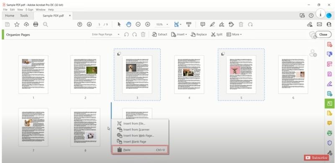The image size is (335, 163).
Task: Click the Find text magnifier icon
Action: tap(45, 25)
